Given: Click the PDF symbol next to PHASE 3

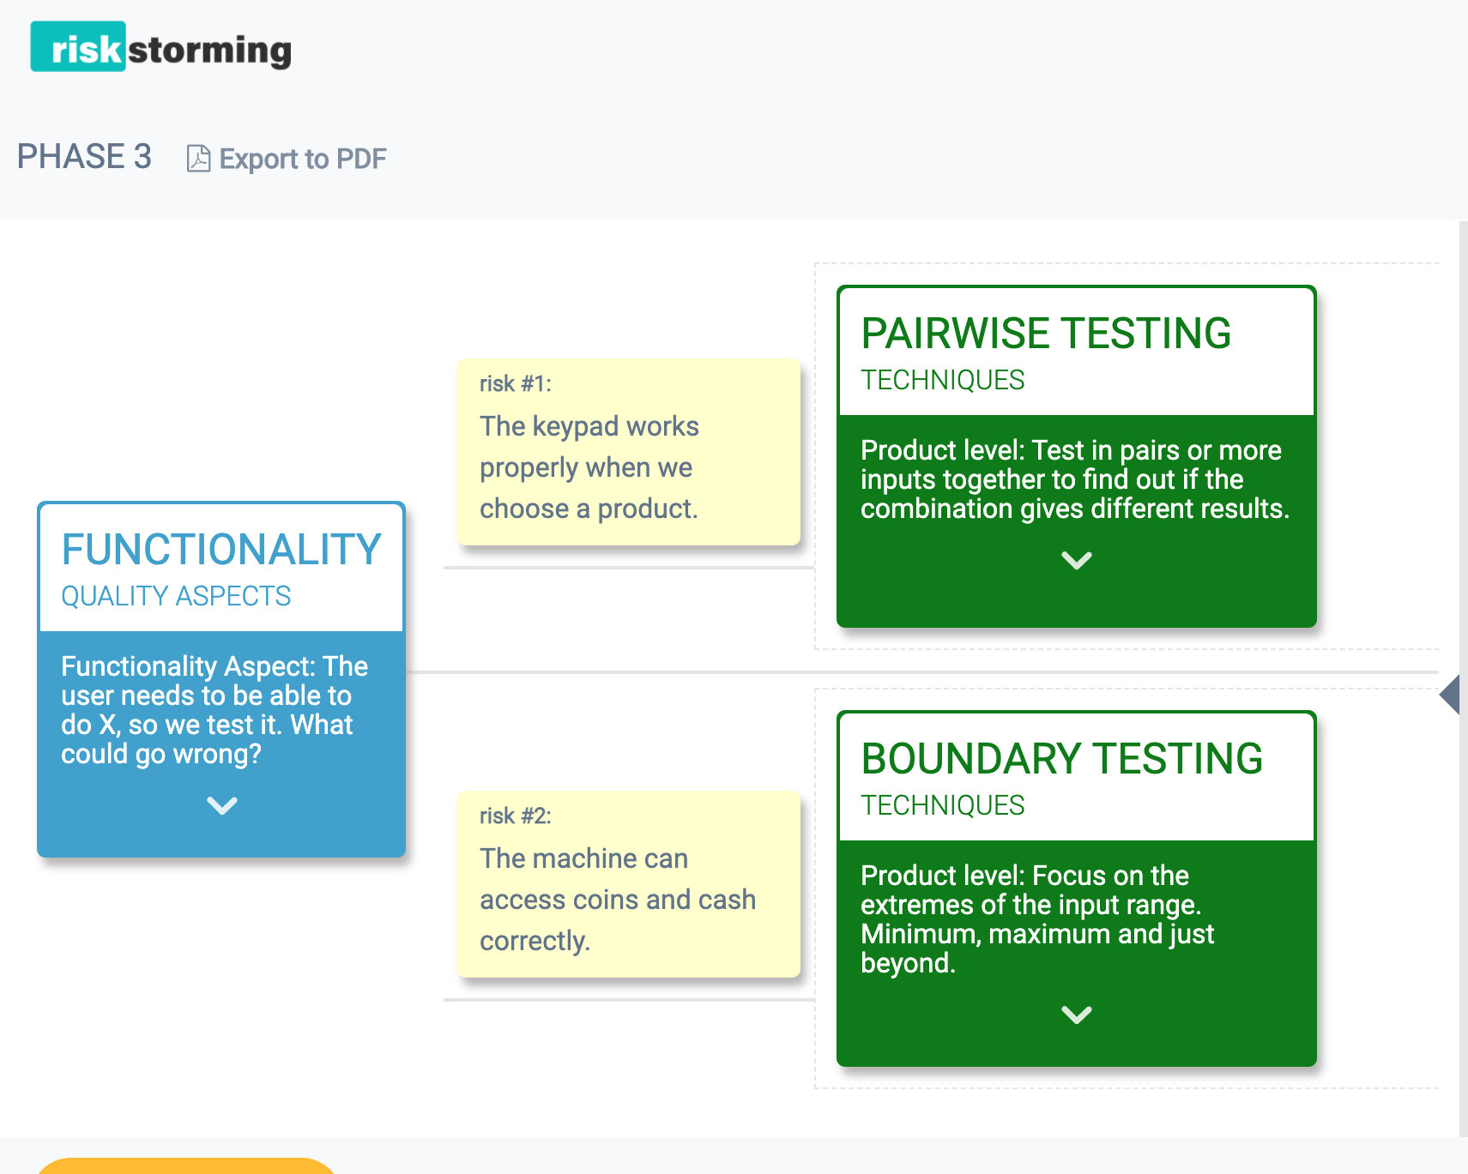Looking at the screenshot, I should (x=198, y=159).
